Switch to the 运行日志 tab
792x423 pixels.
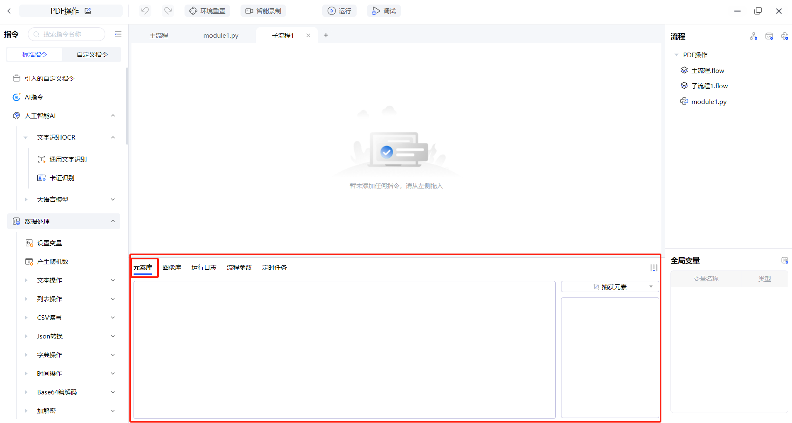tap(204, 268)
